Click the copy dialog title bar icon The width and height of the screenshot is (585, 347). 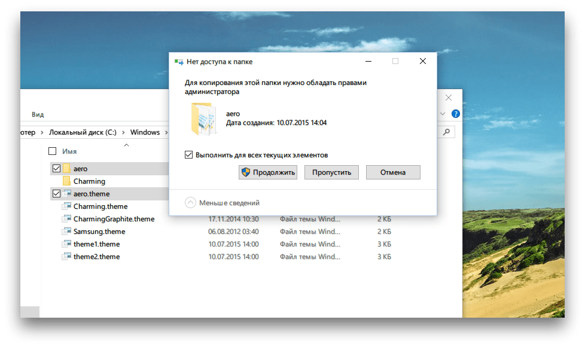click(179, 62)
